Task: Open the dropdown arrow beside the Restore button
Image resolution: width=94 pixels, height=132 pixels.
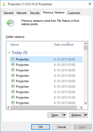Action: click(x=86, y=115)
